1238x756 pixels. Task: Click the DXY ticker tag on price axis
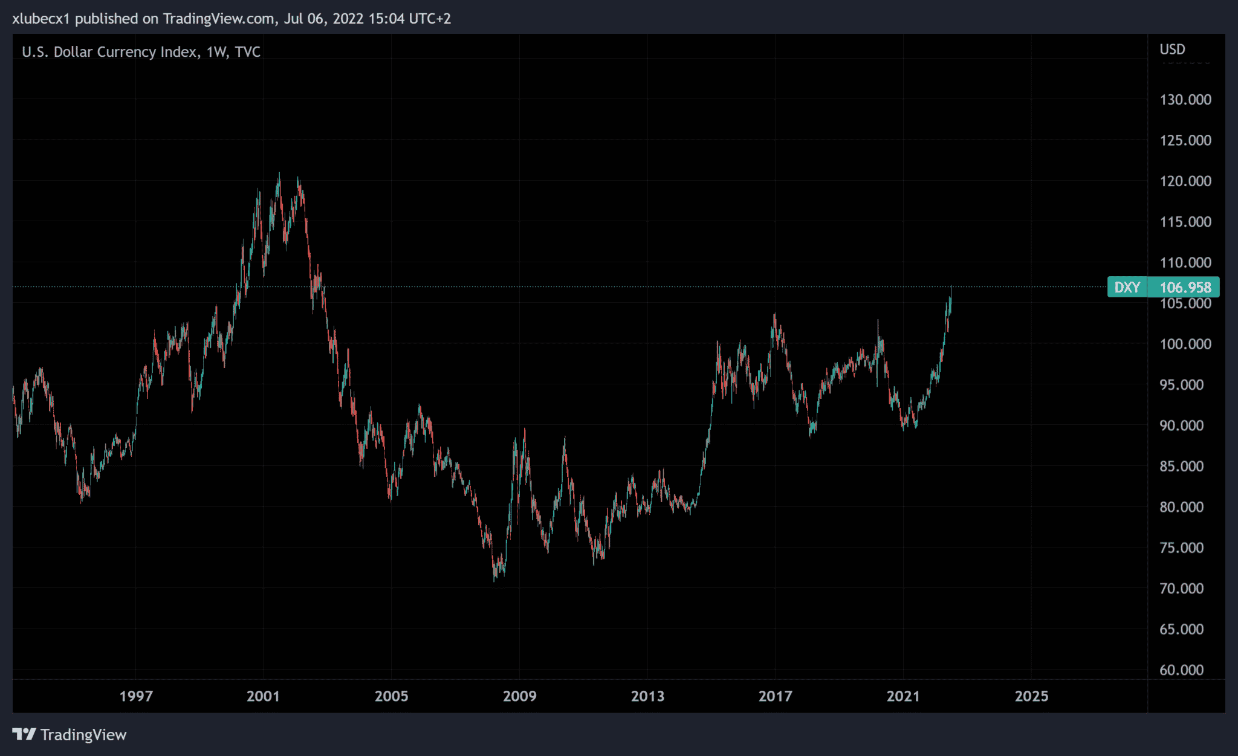pos(1127,288)
